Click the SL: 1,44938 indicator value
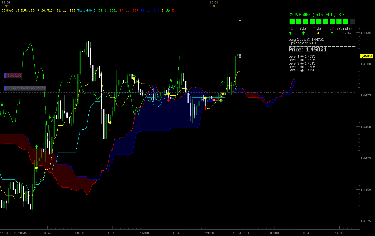Viewport: 375px width, 236px height. pos(66,10)
